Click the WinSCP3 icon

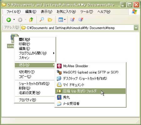click(59, 72)
